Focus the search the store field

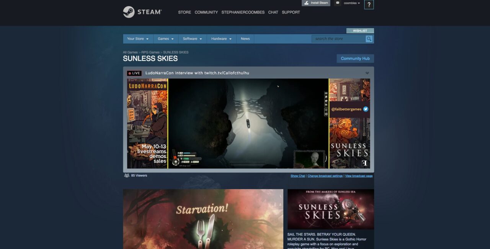point(338,39)
